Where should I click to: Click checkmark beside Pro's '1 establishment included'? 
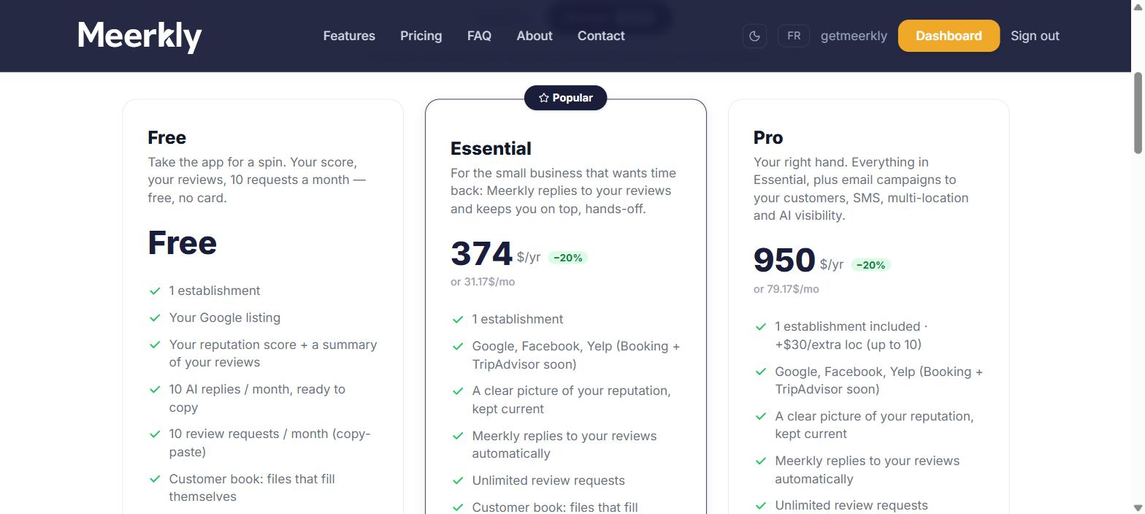click(761, 326)
